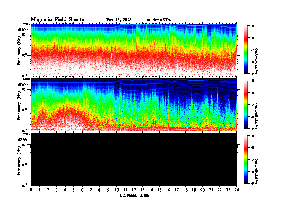Click the "station=STA" label
The width and height of the screenshot is (282, 218).
[x=159, y=20]
